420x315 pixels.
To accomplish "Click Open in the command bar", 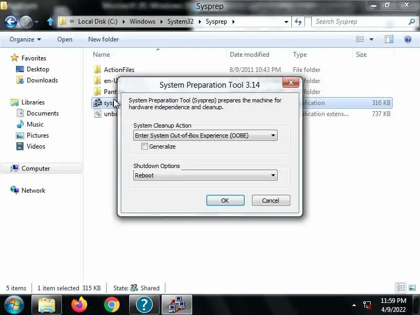I will [65, 39].
